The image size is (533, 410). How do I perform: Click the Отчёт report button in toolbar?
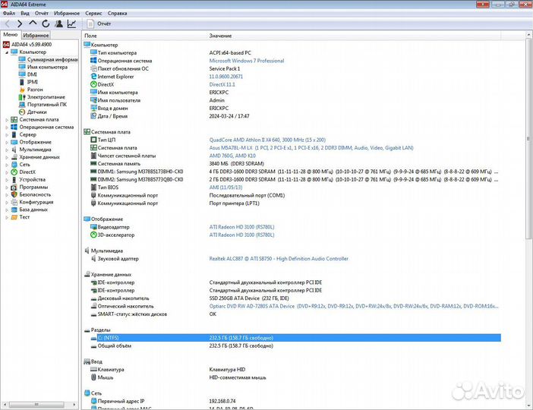click(99, 24)
